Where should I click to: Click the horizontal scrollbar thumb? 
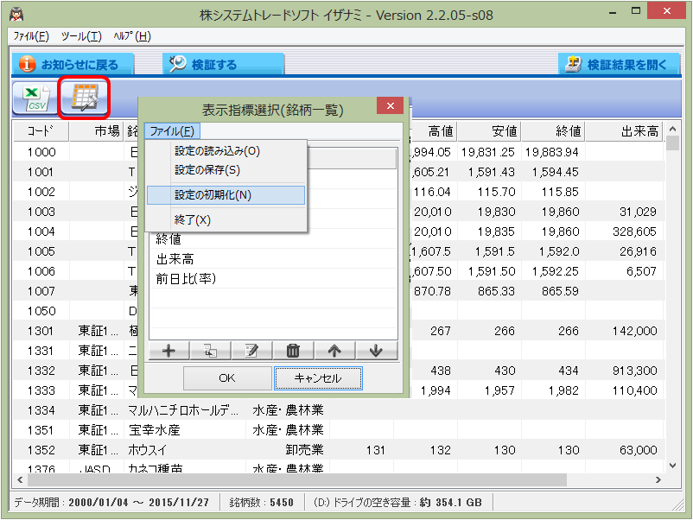(x=296, y=479)
